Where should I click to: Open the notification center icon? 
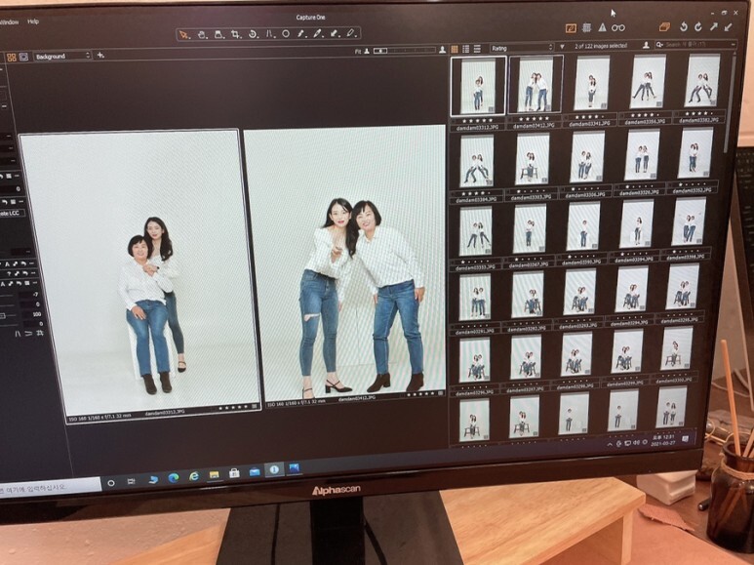(686, 438)
